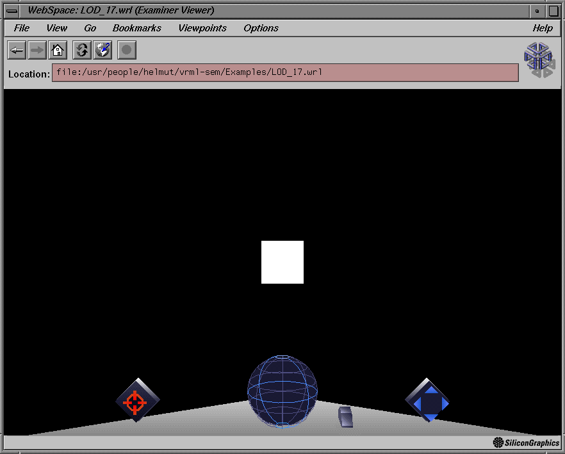Return to home scene via house icon
This screenshot has width=565, height=454.
tap(58, 50)
